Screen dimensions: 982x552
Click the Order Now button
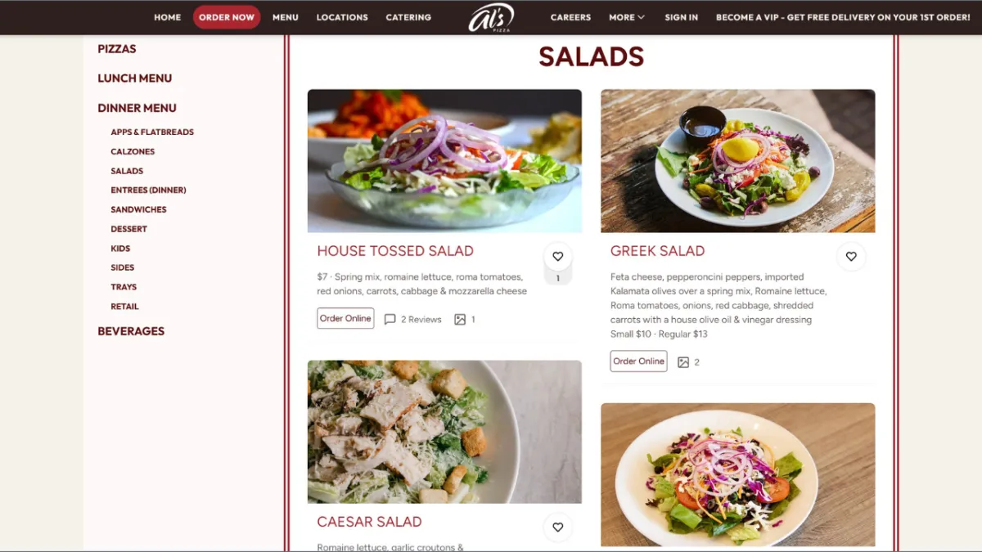point(227,17)
